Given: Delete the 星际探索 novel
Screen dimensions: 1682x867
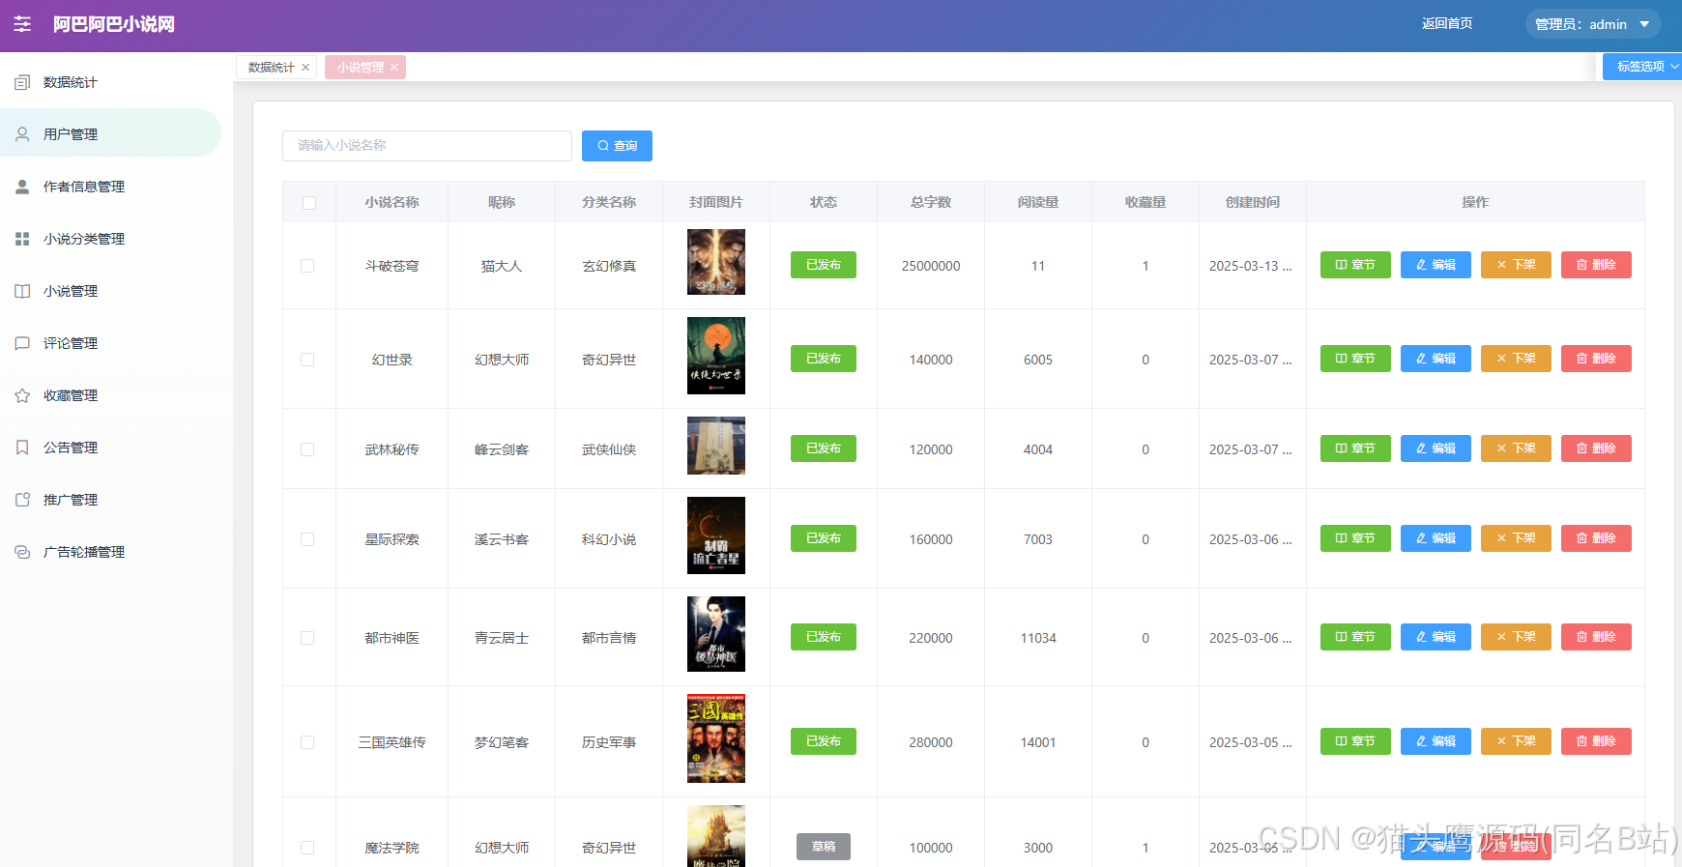Looking at the screenshot, I should pyautogui.click(x=1596, y=538).
